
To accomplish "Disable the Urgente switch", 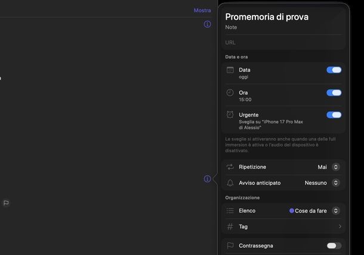I will (334, 115).
